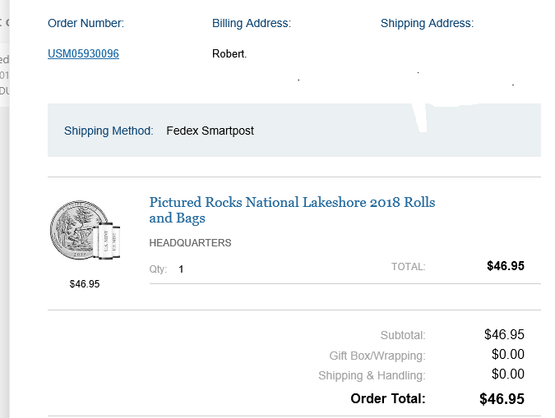Open order number USM05930096 link
This screenshot has height=418, width=555.
tap(83, 54)
